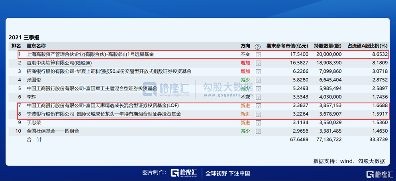Click the question icon in the 景顺长城成长龙头 row
396x181 pixels.
pos(258,114)
